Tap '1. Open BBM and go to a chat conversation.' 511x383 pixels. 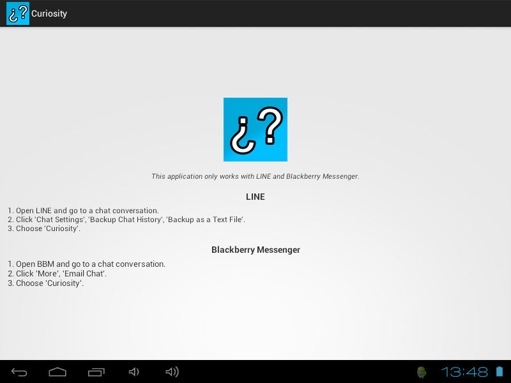[87, 264]
